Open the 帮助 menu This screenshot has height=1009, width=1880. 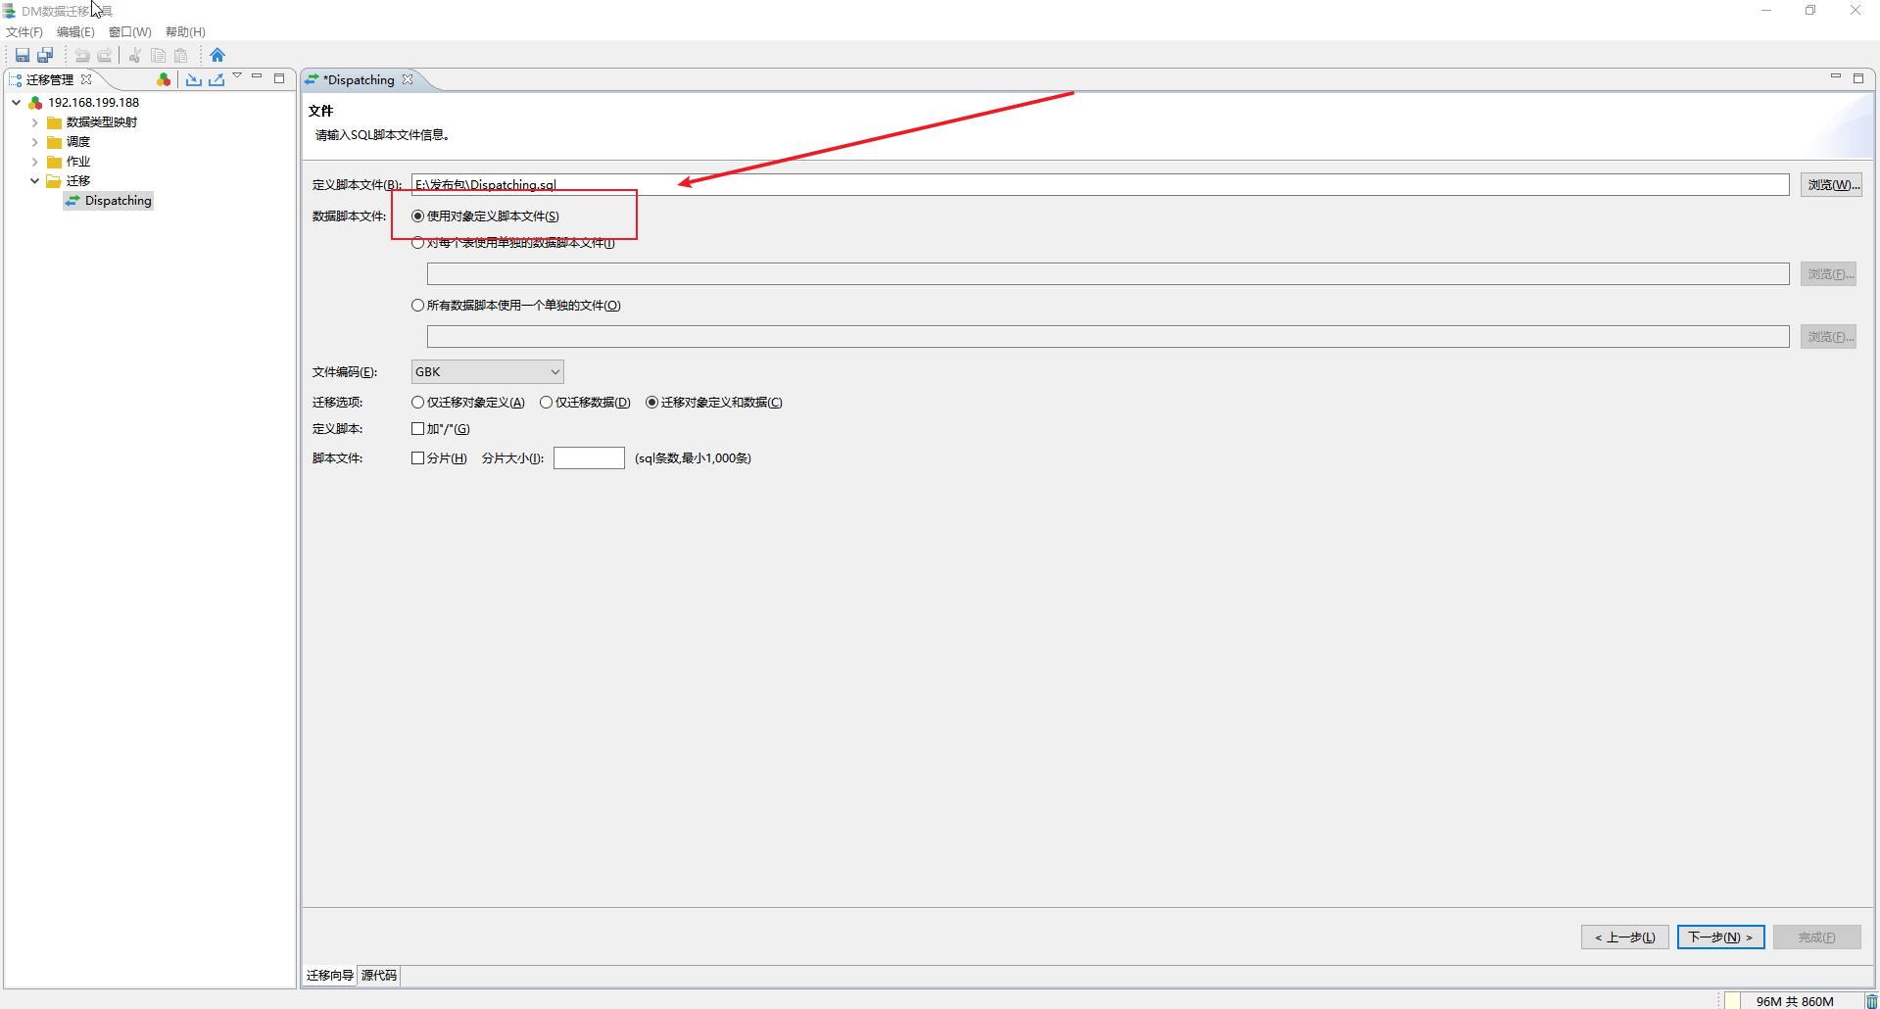[x=185, y=32]
